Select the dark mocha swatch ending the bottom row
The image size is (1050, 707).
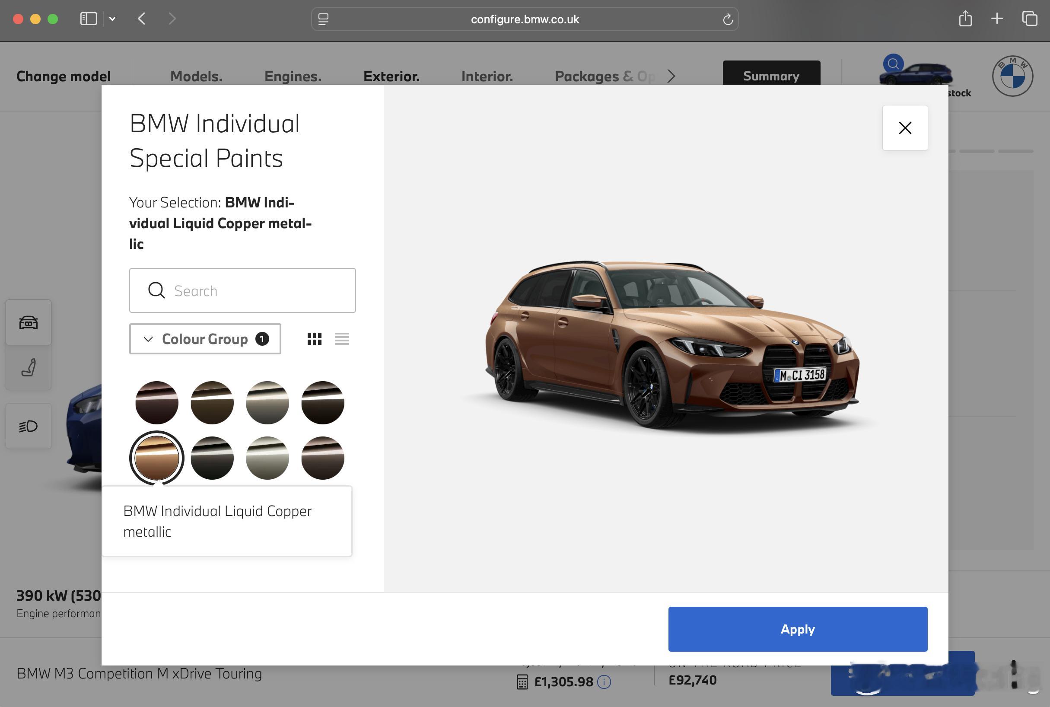pos(323,458)
